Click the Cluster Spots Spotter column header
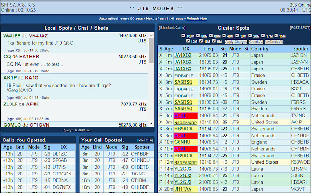Screen dimensions: 311x193 tap(300, 49)
